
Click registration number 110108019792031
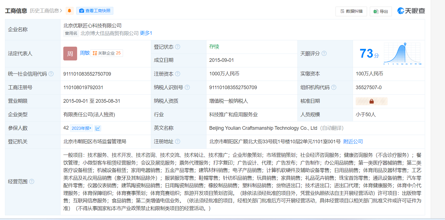point(83,88)
